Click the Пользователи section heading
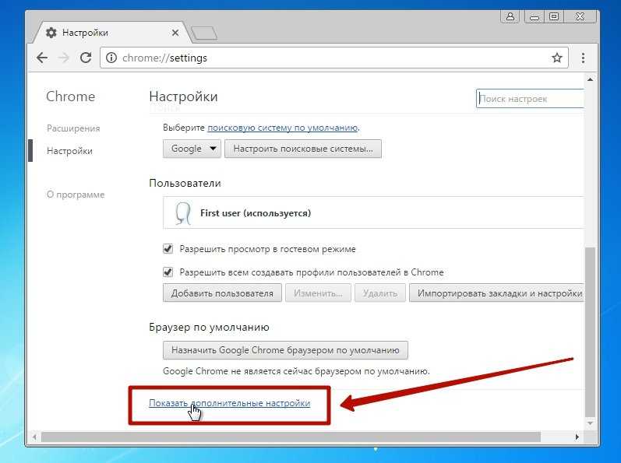Viewport: 621px width, 463px height. (185, 183)
